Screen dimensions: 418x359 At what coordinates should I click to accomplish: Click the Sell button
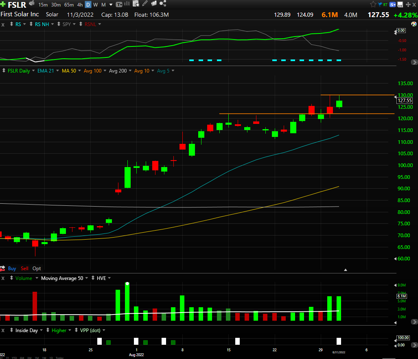click(24, 269)
